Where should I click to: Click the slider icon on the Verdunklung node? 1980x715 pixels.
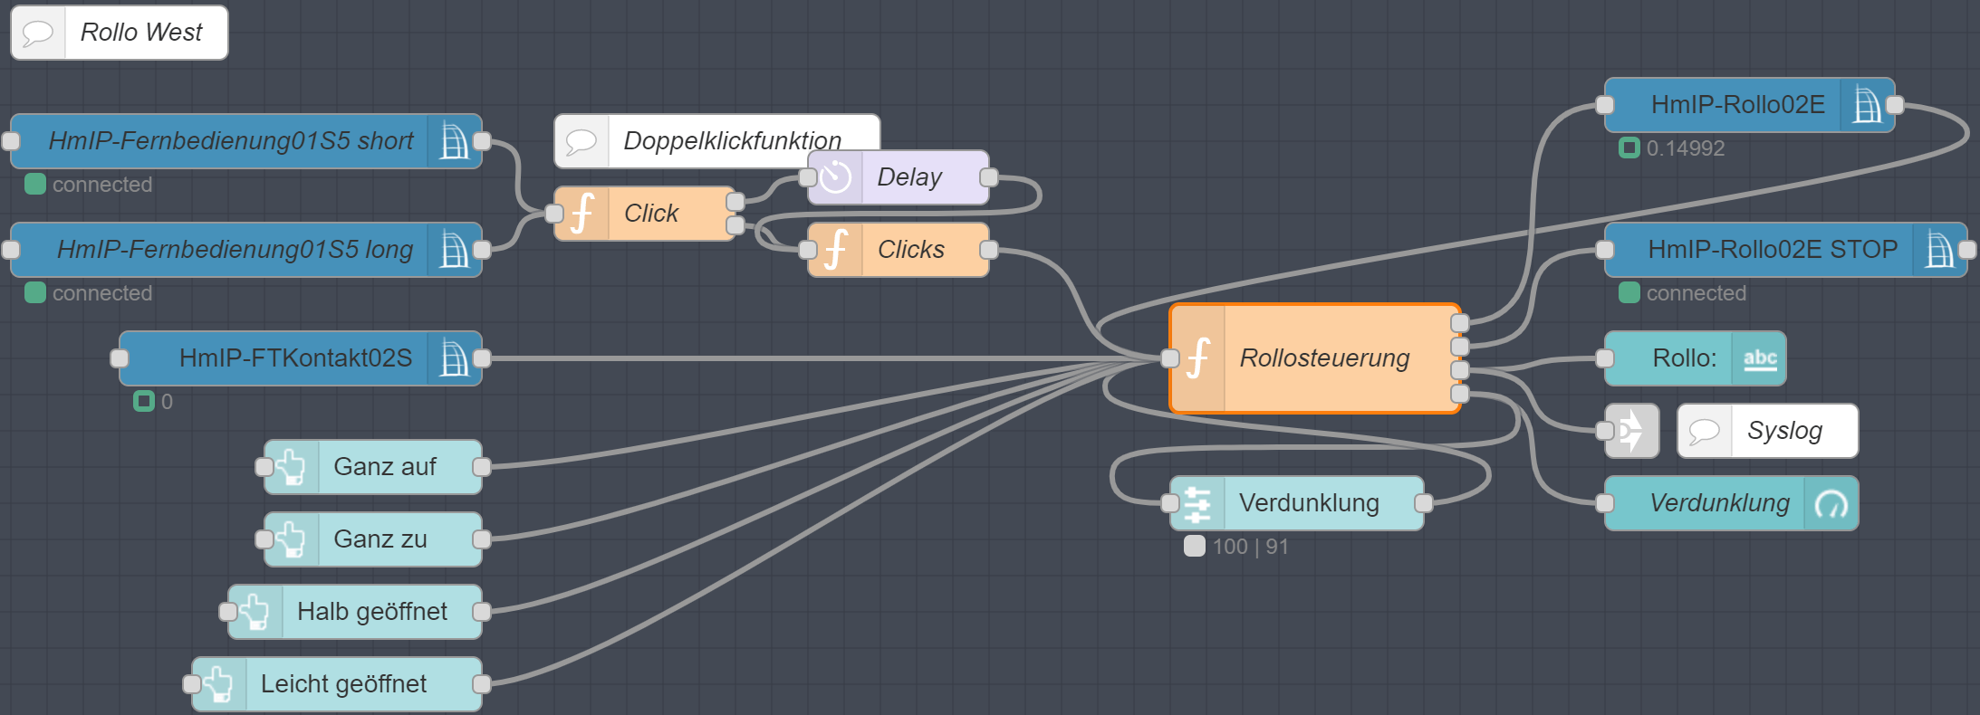coord(1197,503)
